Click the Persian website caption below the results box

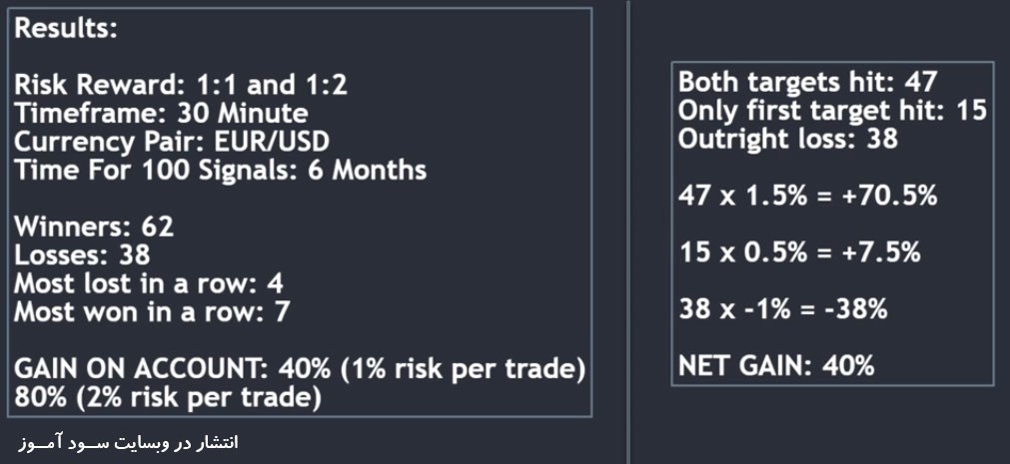(x=128, y=443)
